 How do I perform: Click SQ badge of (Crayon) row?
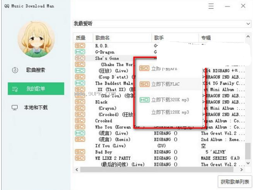80,108
